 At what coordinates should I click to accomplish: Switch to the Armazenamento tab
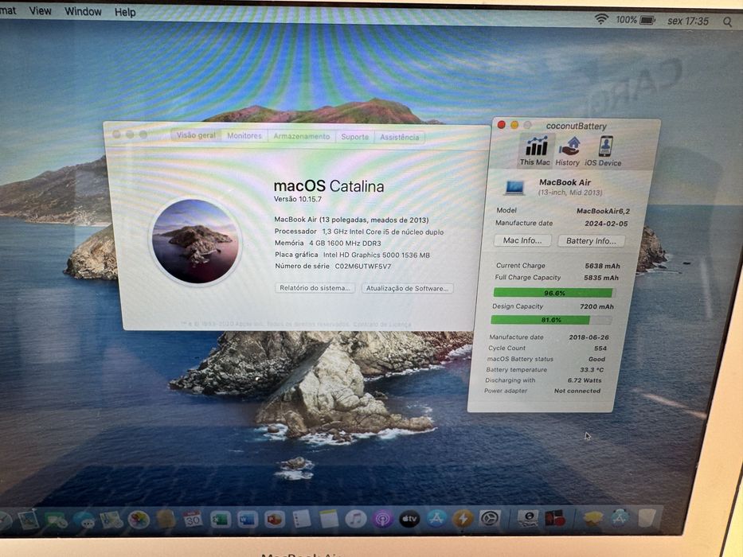[x=301, y=136]
